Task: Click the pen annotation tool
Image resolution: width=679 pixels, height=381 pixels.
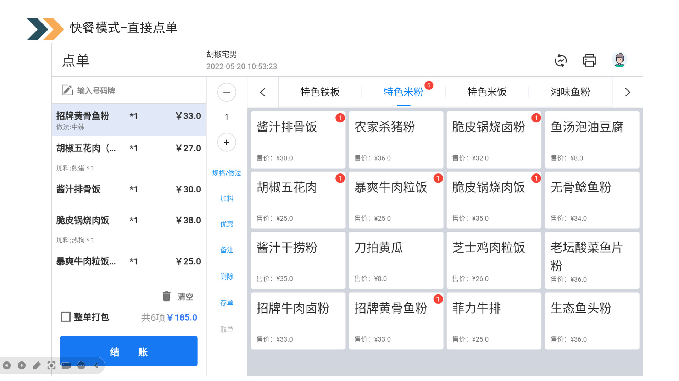Action: tap(37, 365)
